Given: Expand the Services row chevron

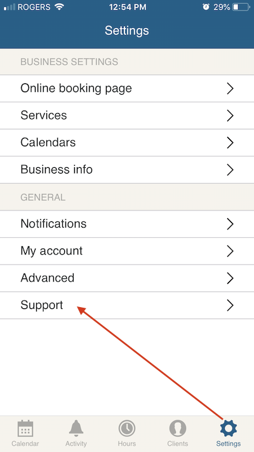Looking at the screenshot, I should pyautogui.click(x=230, y=116).
